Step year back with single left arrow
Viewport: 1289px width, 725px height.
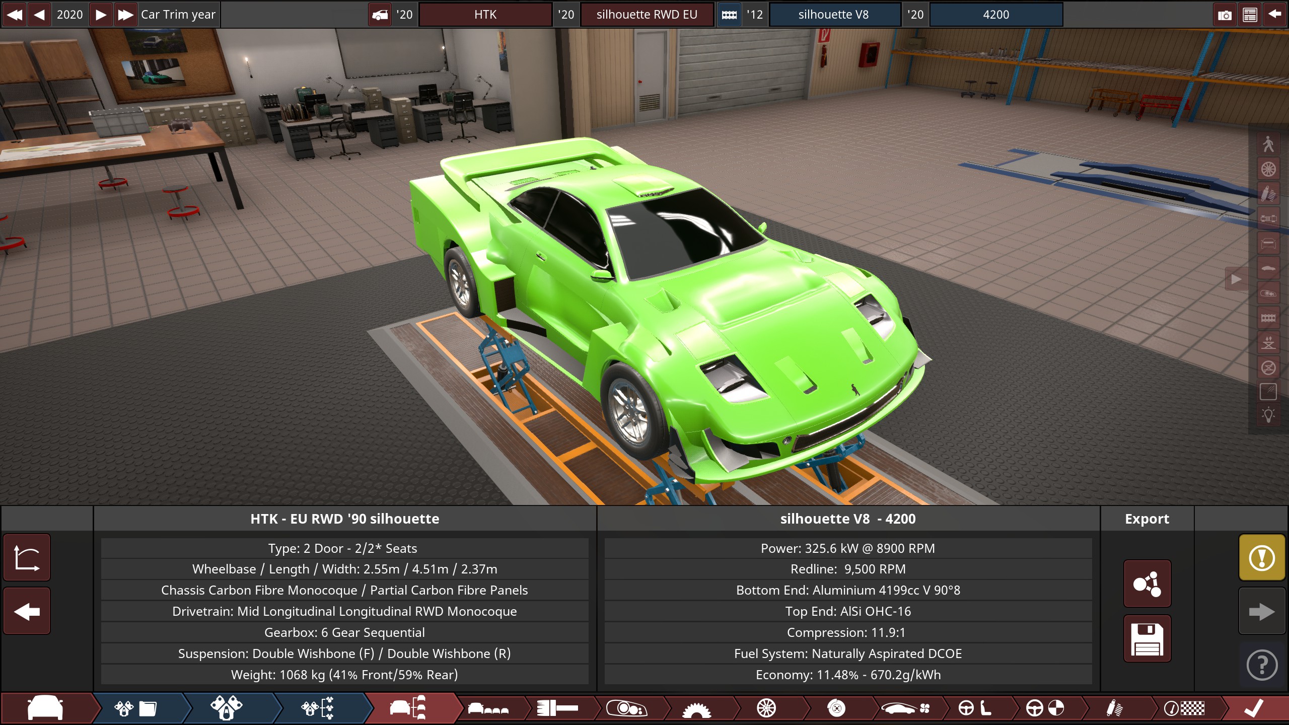39,14
